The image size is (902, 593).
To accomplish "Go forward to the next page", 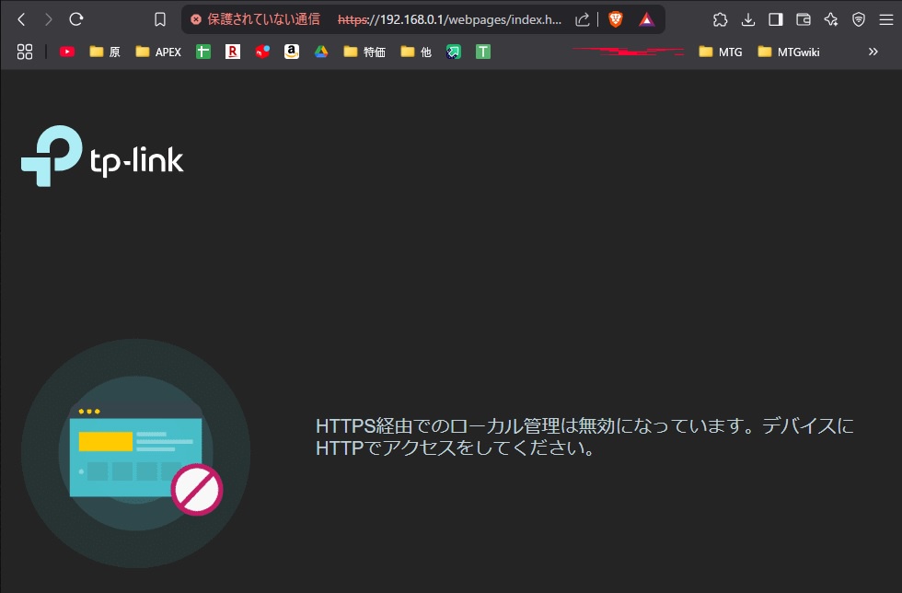I will point(48,19).
